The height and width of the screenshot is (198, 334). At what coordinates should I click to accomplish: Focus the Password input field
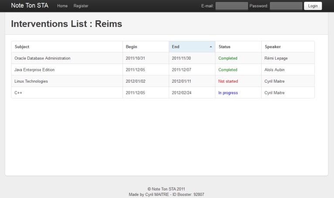286,6
